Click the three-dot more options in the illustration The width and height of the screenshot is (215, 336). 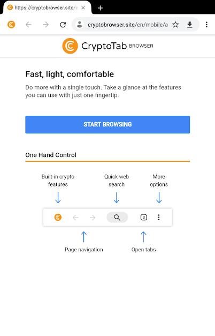point(159,217)
